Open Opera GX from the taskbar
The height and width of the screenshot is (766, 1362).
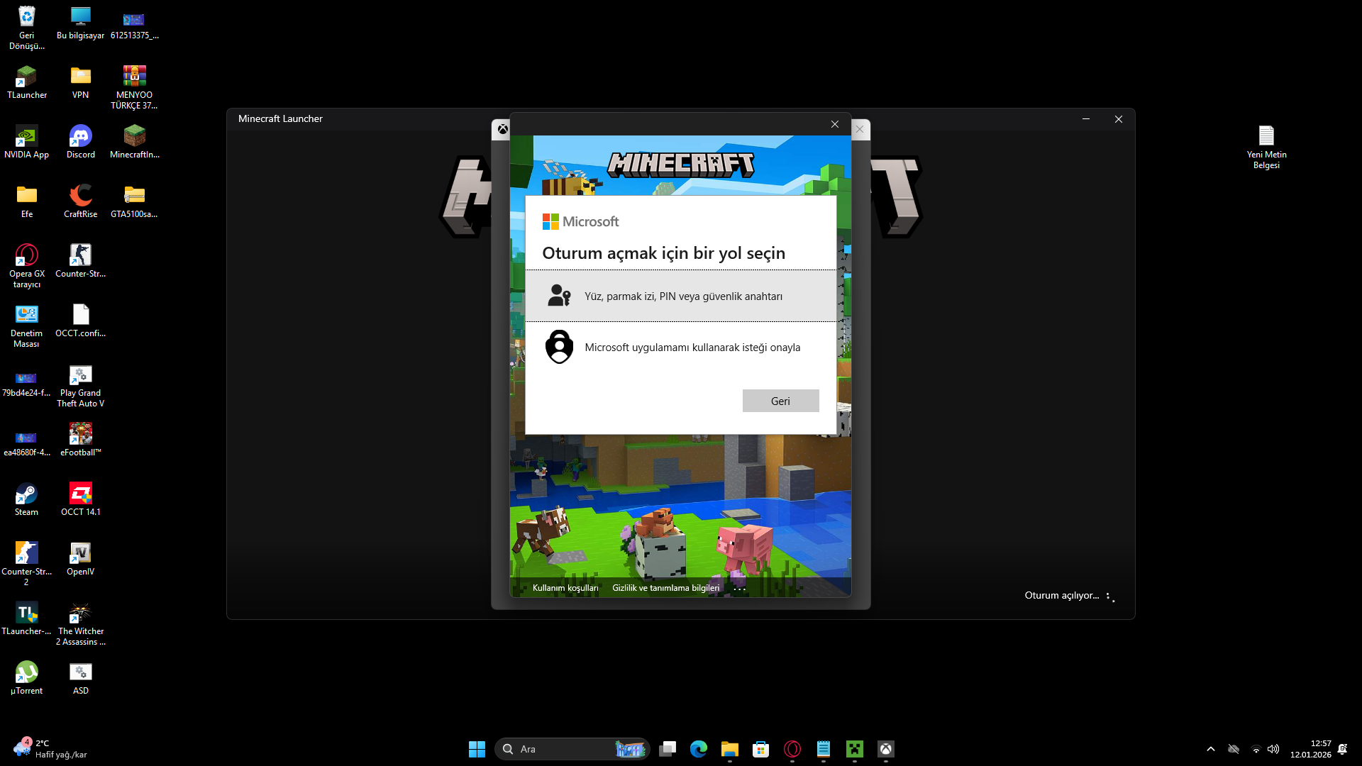(792, 749)
